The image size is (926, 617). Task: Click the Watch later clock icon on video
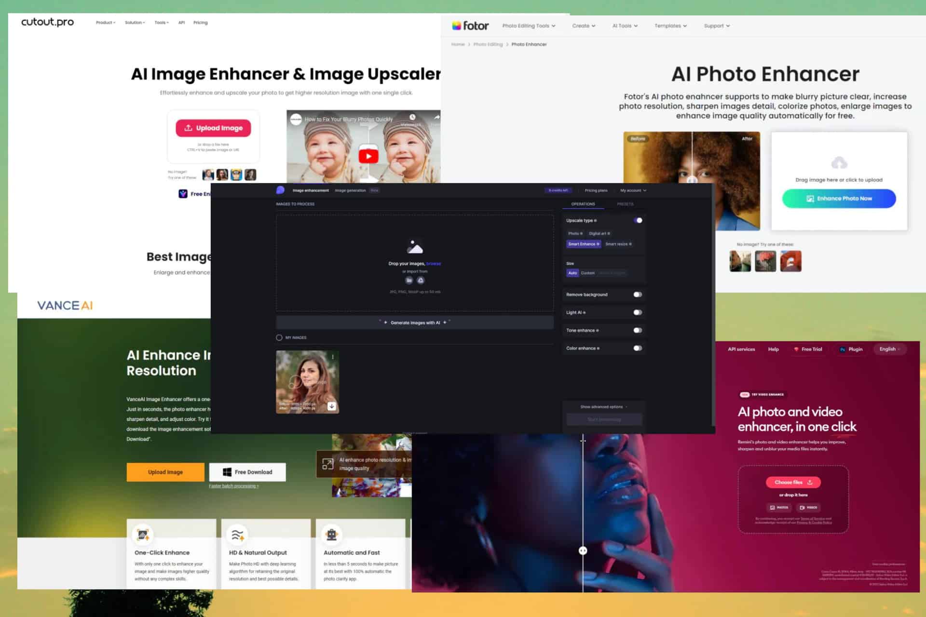(412, 117)
